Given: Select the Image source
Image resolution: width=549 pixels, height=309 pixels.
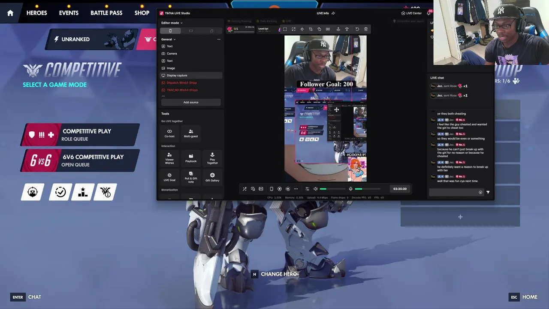Looking at the screenshot, I should coord(191,68).
